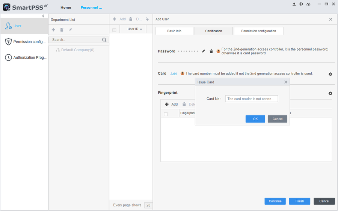Click the department search magnifier icon
The height and width of the screenshot is (211, 338).
[104, 40]
